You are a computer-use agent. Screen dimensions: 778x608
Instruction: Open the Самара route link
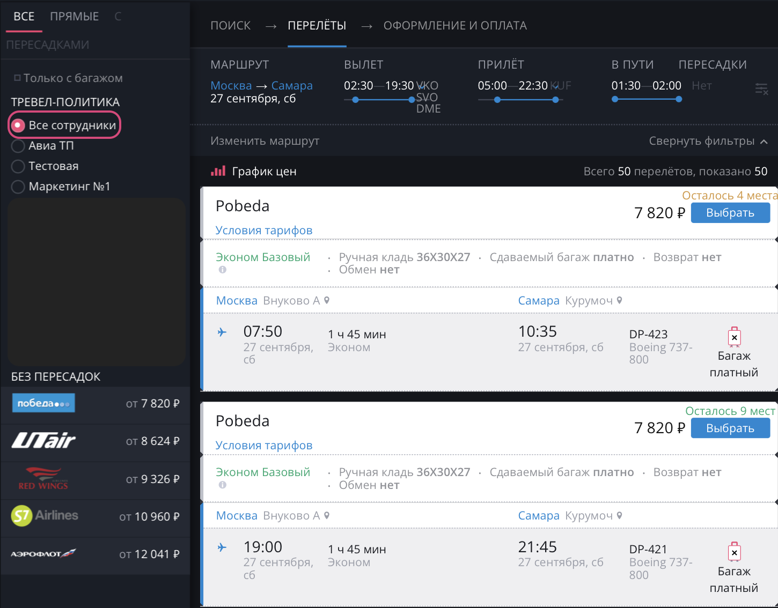coord(291,86)
